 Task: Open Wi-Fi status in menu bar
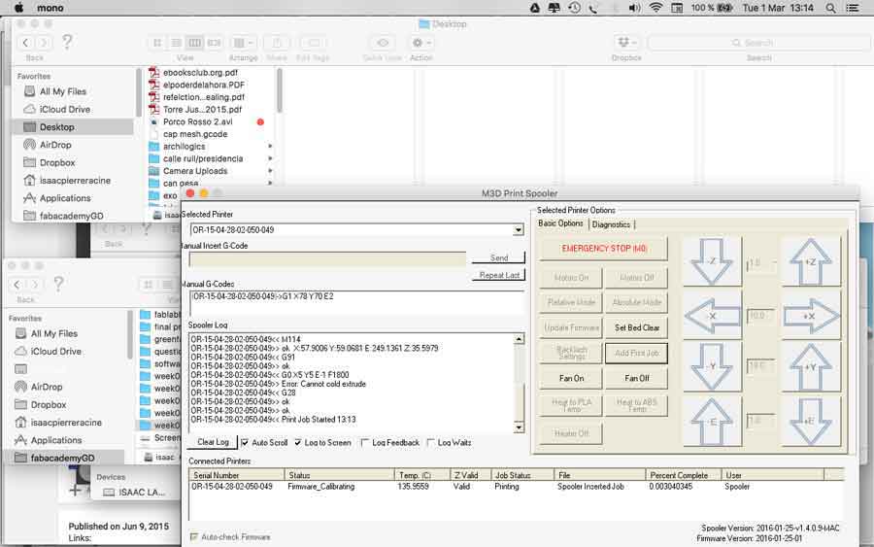coord(655,8)
